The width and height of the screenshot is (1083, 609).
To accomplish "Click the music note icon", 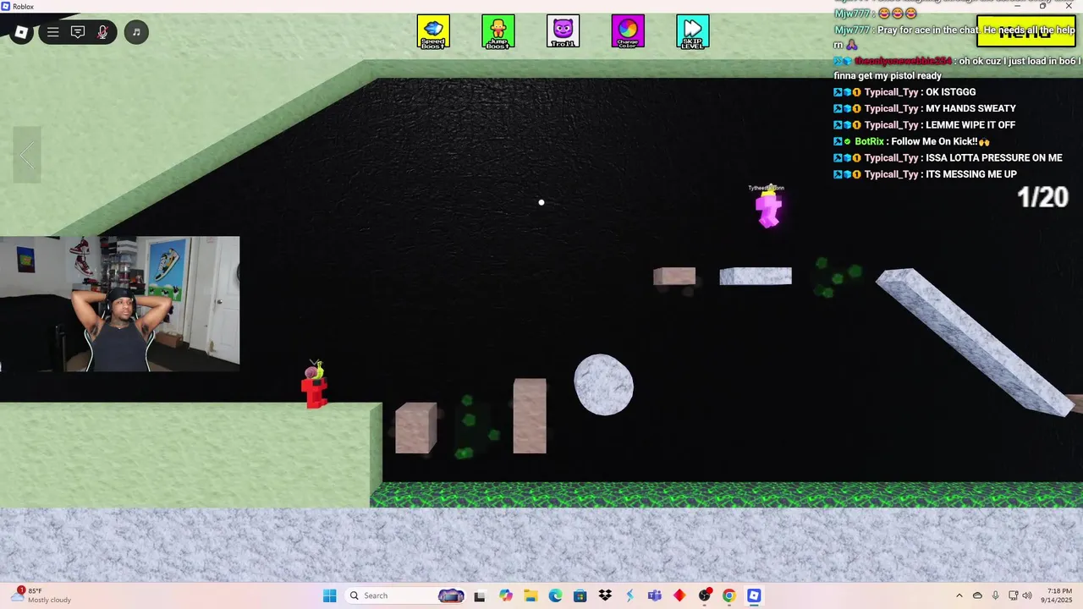I will (136, 32).
